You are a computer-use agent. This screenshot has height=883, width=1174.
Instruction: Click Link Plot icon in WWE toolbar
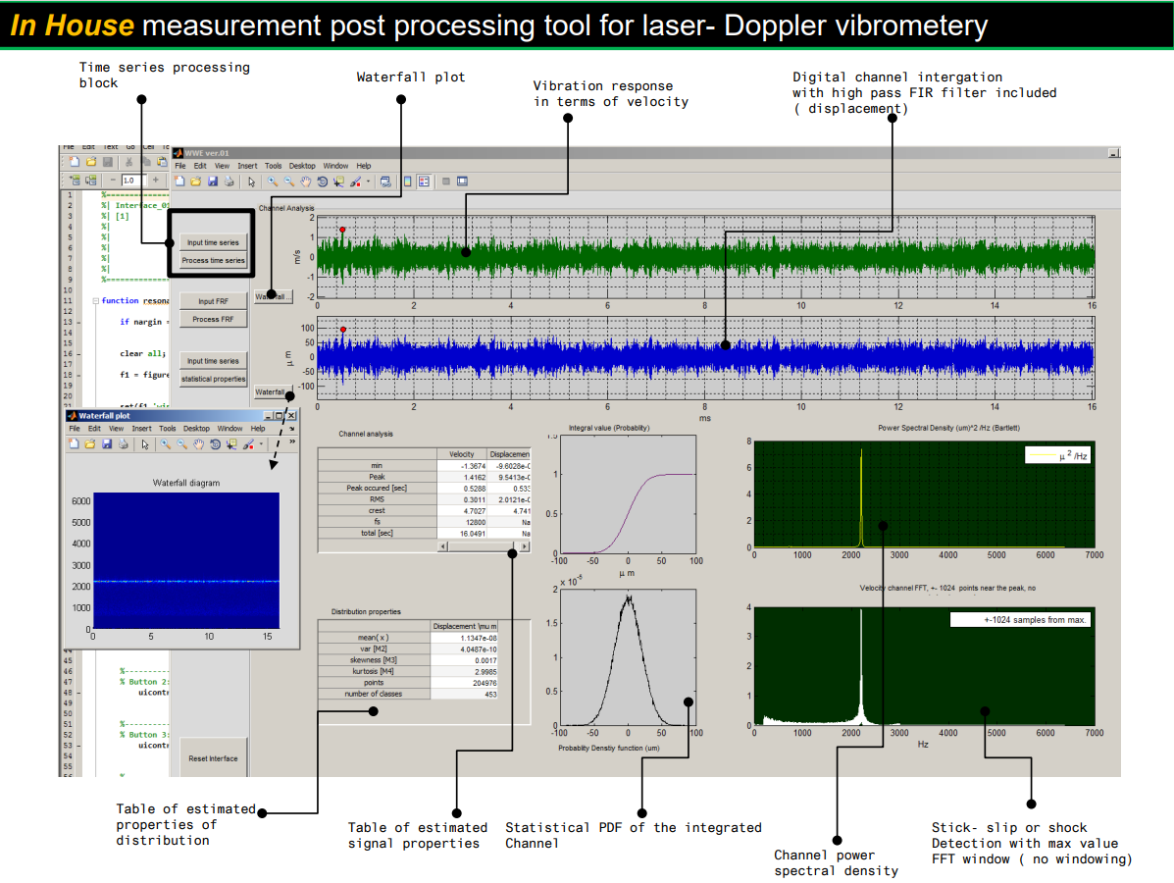[385, 182]
